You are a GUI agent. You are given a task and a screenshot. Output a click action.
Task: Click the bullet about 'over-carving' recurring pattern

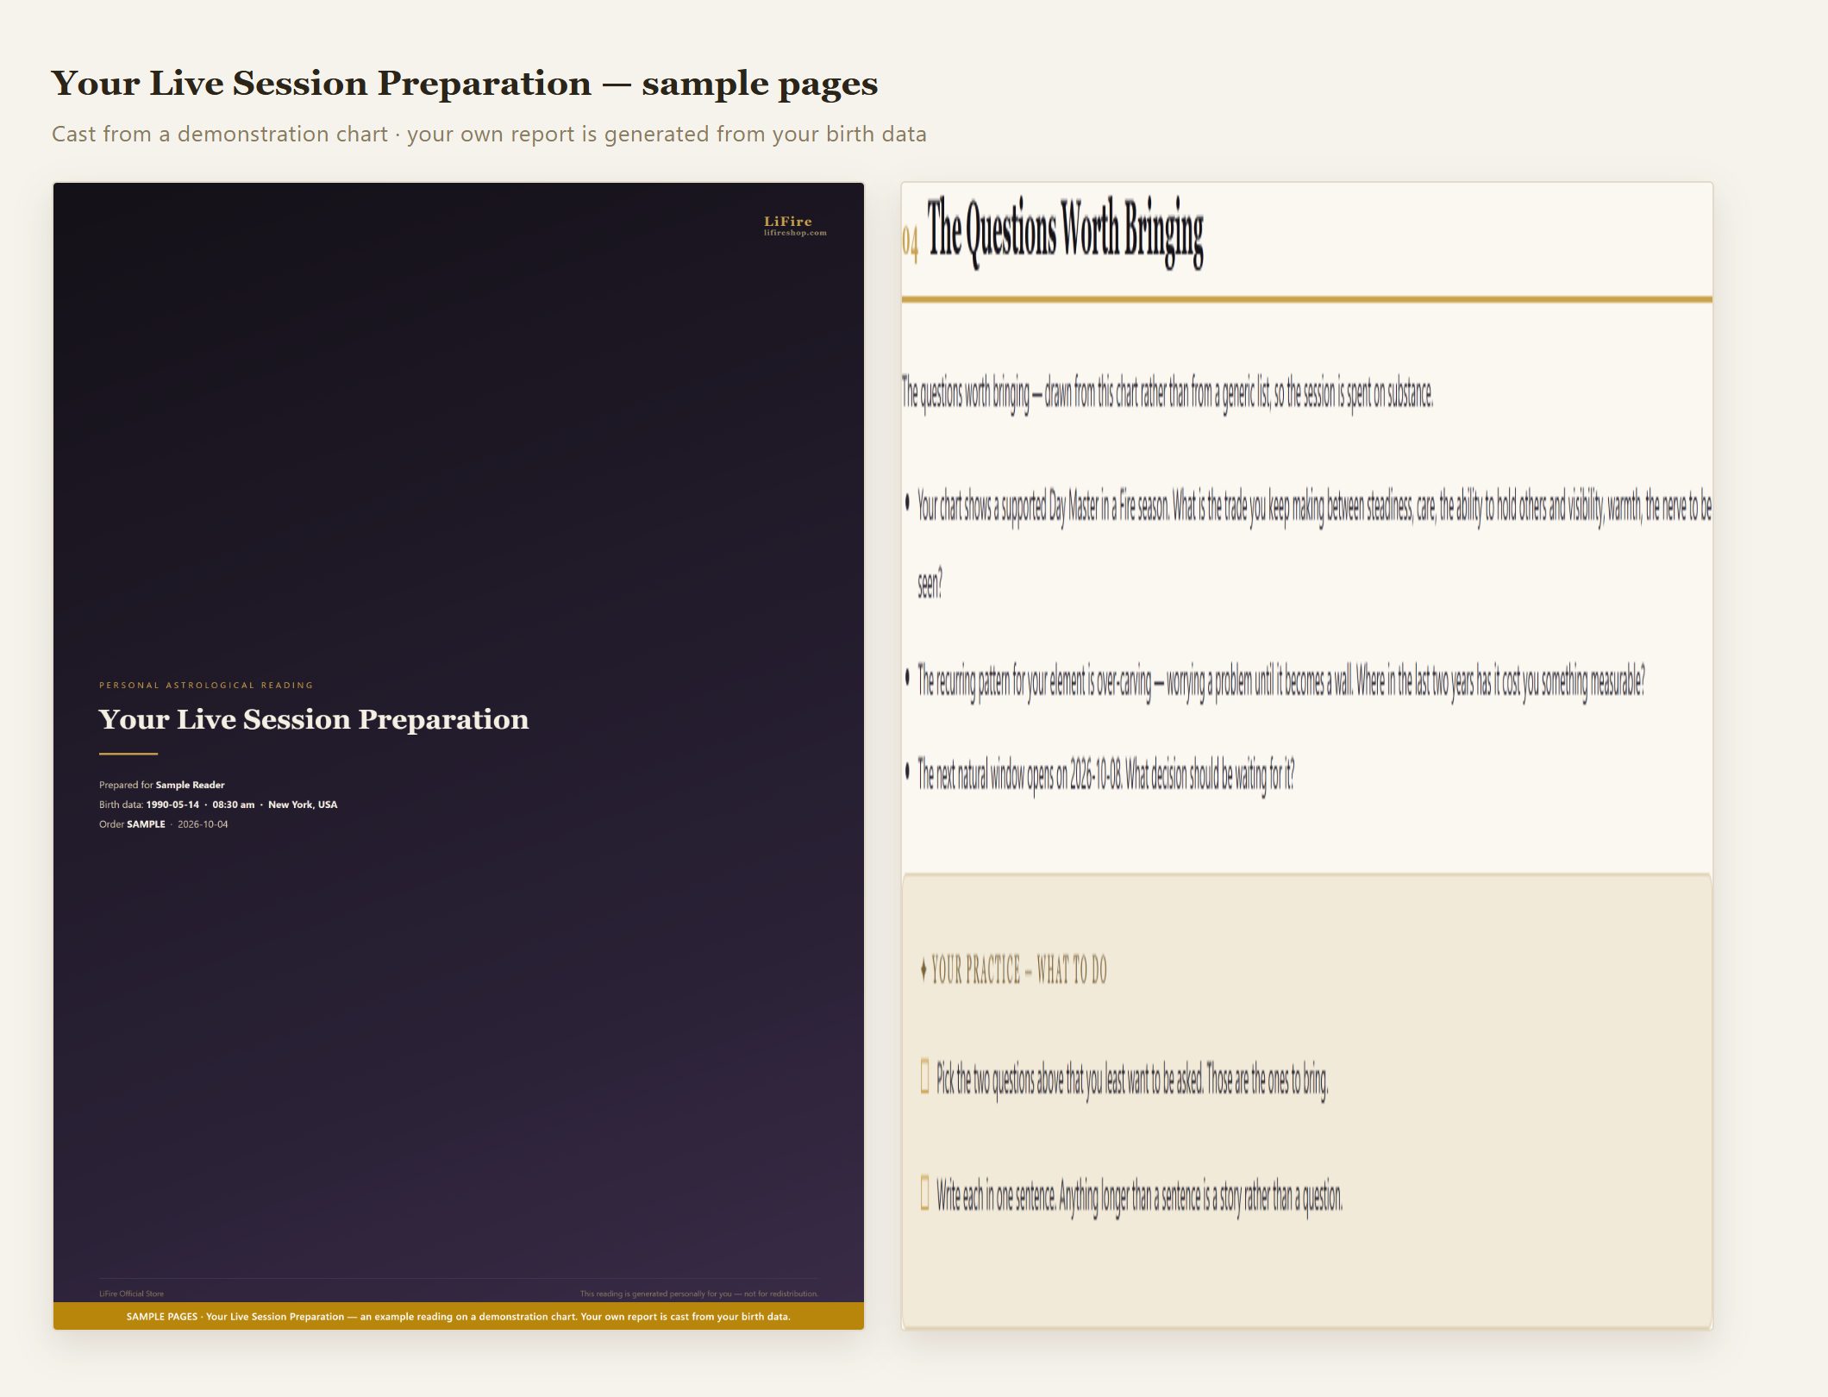[x=1281, y=682]
